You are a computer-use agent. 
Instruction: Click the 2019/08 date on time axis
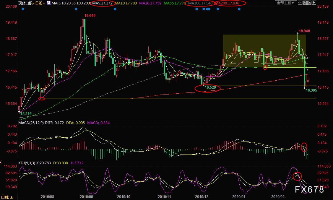click(47, 197)
